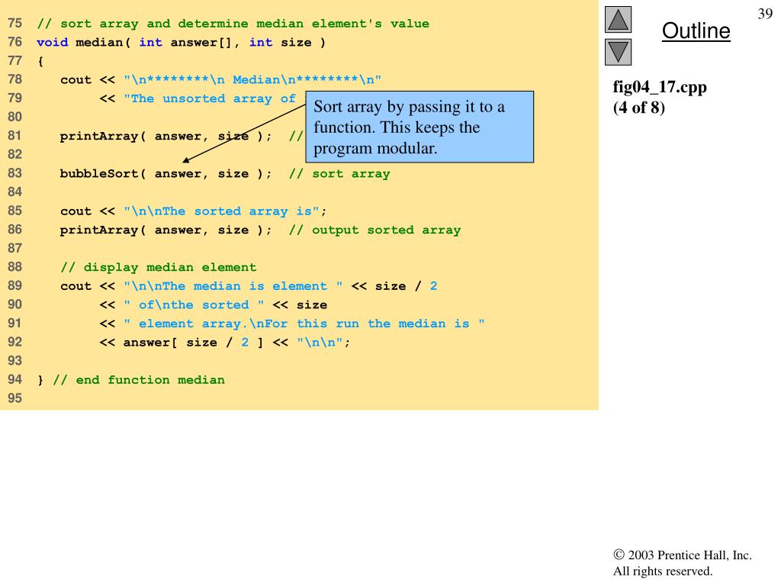Click the printArray call on line 86
Viewport: 781px width, 586px height.
(x=166, y=230)
